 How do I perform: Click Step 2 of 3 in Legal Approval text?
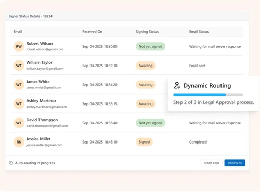(x=214, y=102)
